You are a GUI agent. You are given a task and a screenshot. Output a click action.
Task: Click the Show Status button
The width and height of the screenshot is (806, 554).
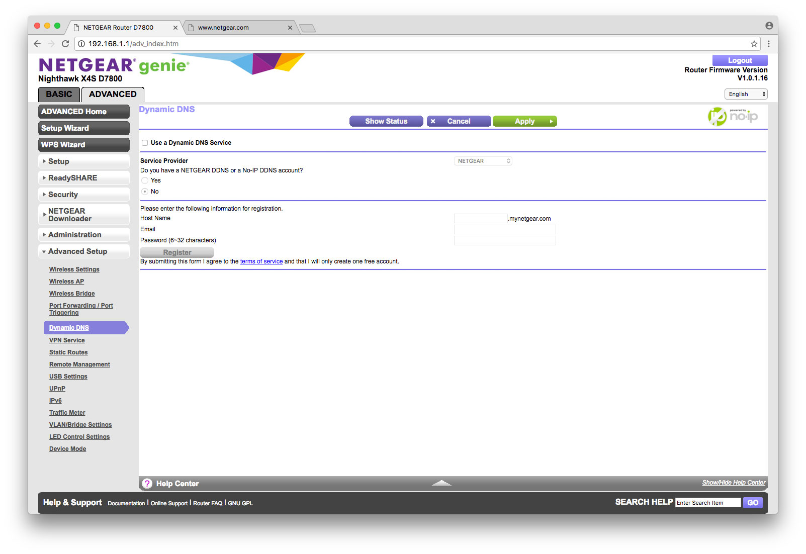386,121
